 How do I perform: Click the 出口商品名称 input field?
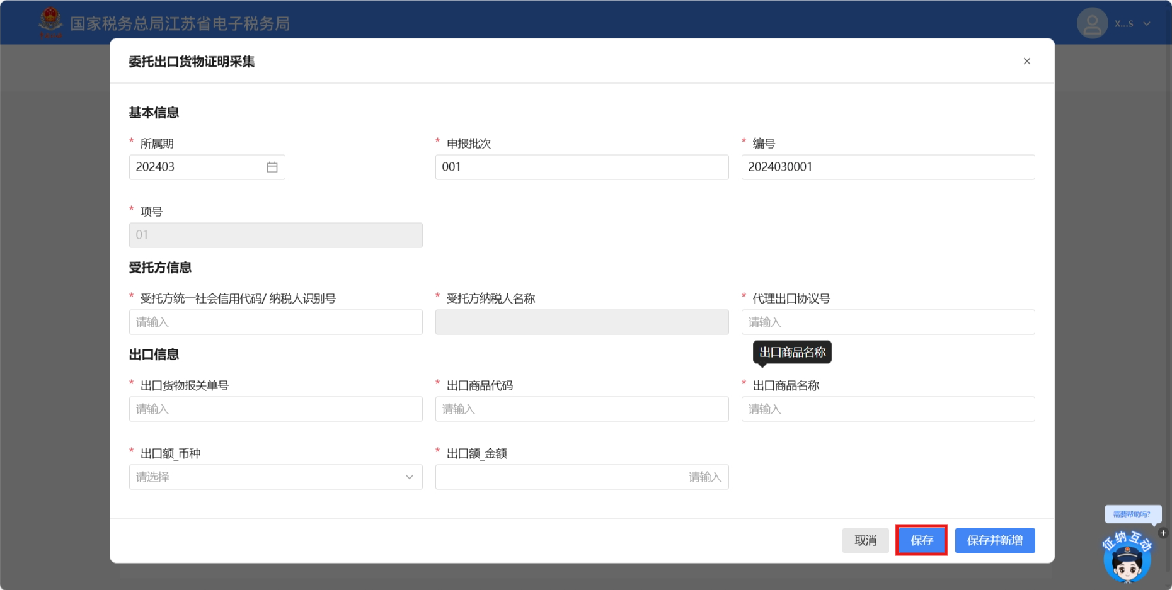pos(887,409)
